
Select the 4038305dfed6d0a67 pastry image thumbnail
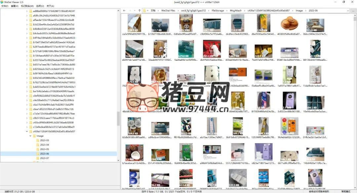coord(287,24)
